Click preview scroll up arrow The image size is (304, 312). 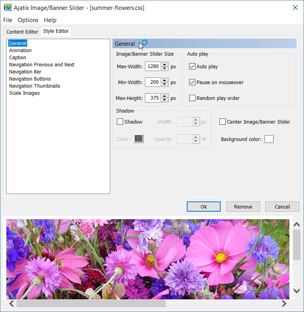point(296,225)
